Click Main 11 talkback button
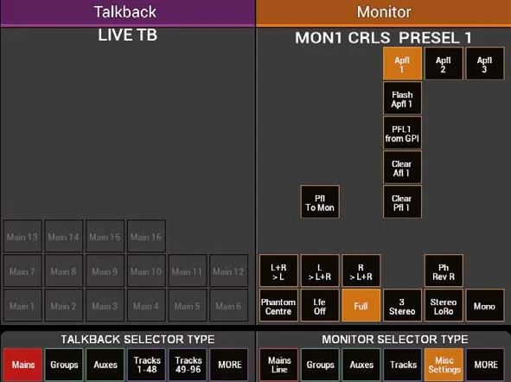 click(x=188, y=271)
